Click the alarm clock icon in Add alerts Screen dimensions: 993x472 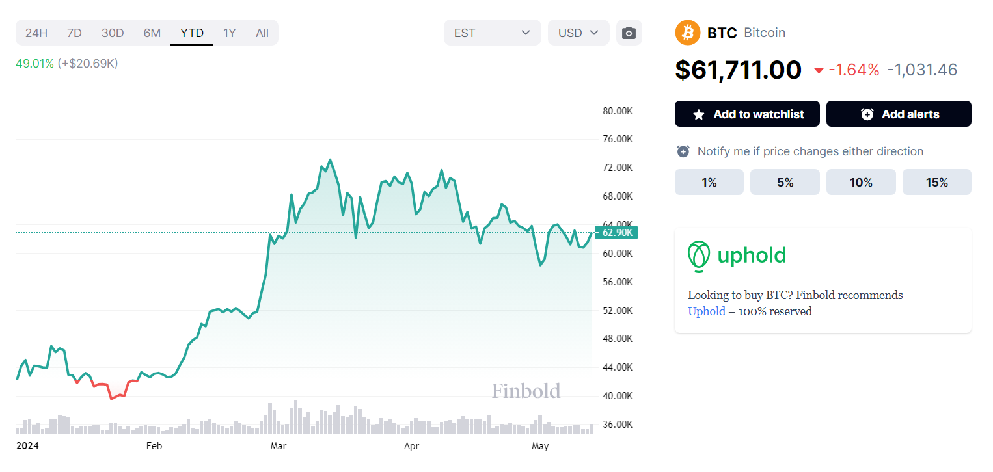867,114
